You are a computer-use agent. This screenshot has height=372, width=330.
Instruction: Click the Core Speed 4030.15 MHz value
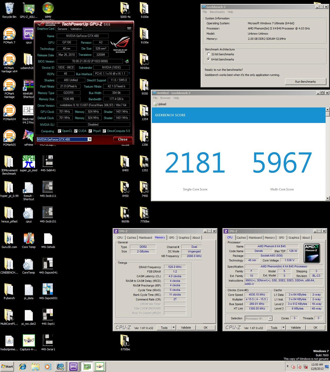257,295
